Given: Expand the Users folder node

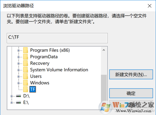Looking at the screenshot, I should 18,76.
